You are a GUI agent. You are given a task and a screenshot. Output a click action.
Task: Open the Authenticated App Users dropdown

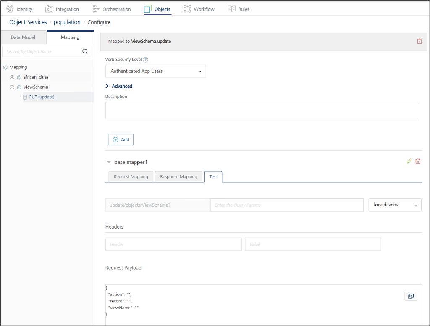tap(155, 71)
